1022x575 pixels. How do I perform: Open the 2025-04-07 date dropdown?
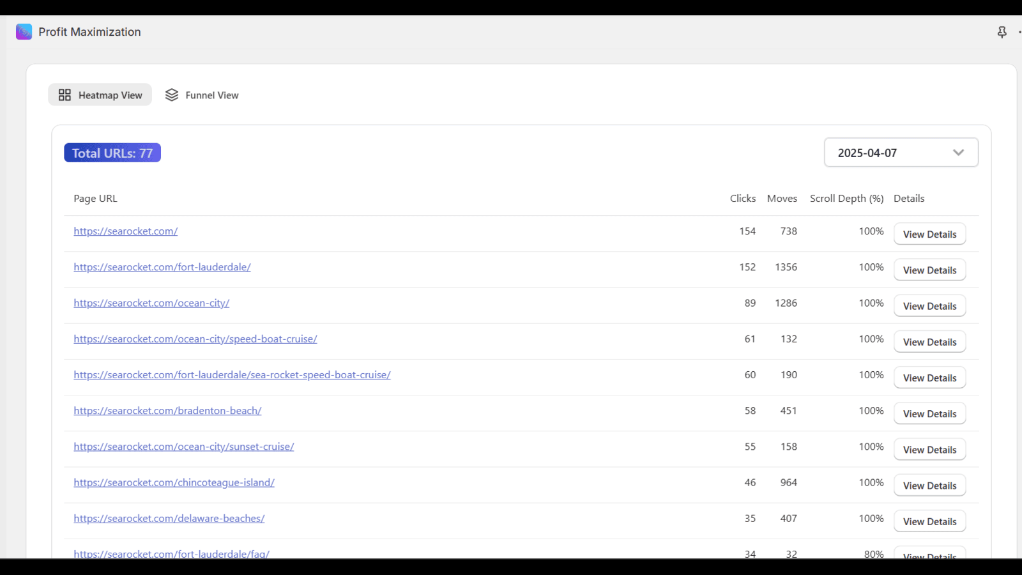click(x=901, y=153)
